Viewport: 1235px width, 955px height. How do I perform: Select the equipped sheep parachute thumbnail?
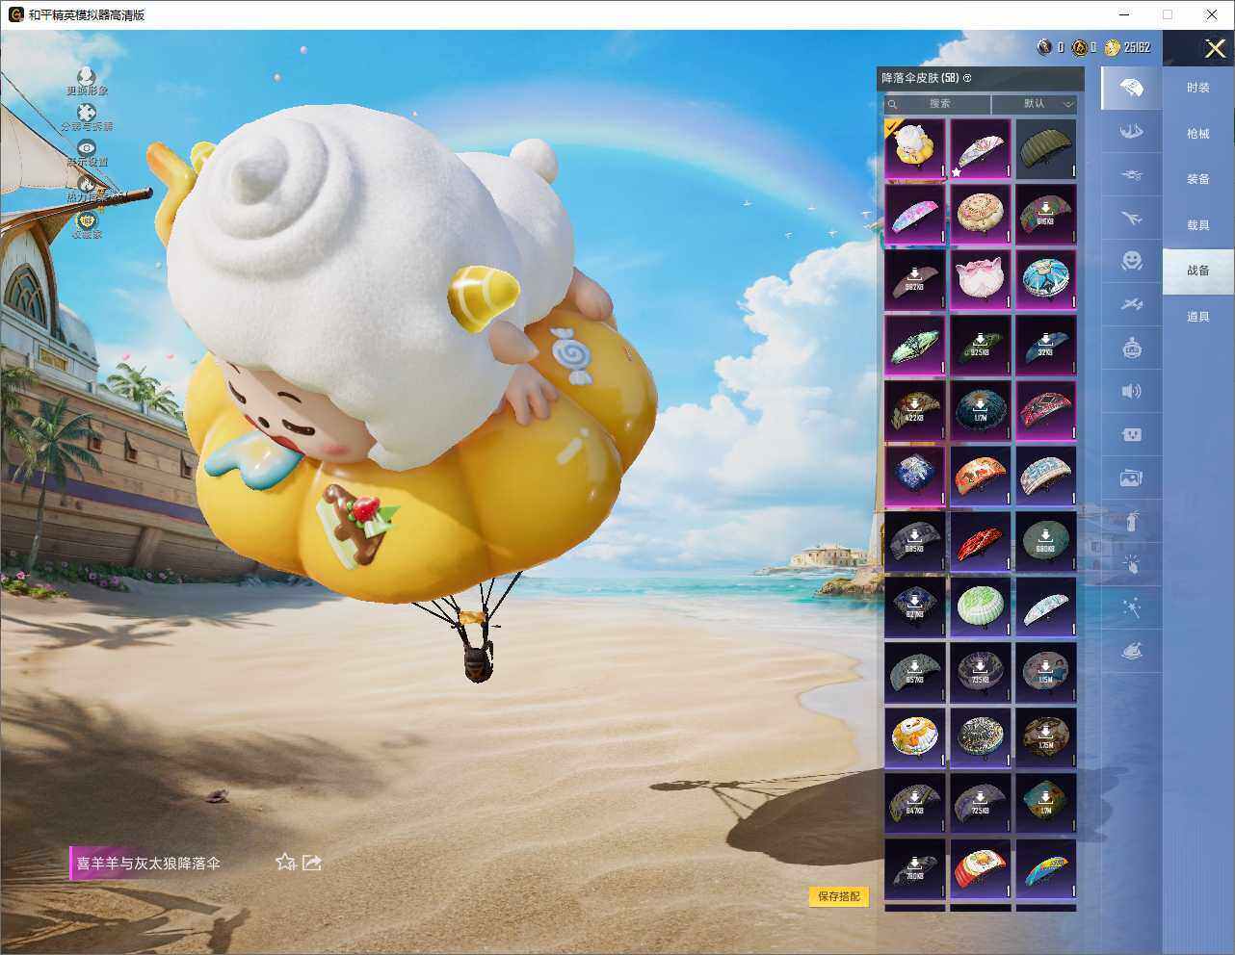[x=915, y=149]
